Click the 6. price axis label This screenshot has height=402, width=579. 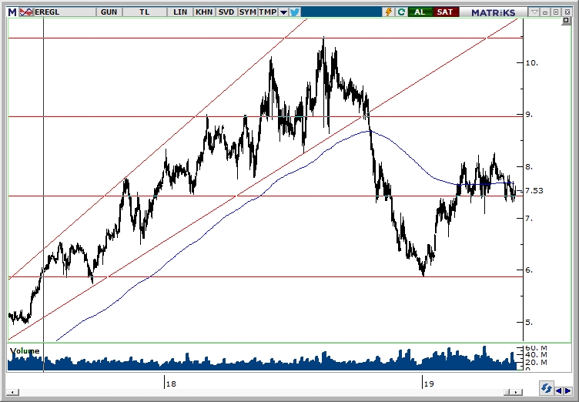point(529,270)
